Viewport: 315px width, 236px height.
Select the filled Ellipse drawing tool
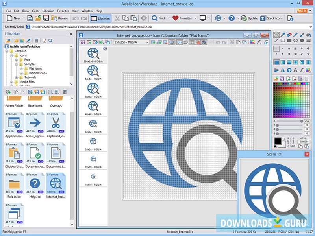click(301, 40)
